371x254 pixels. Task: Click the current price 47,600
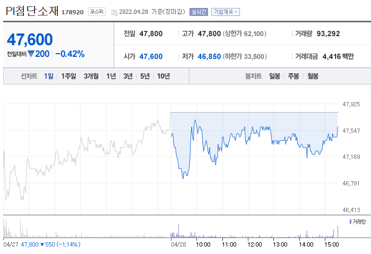pyautogui.click(x=30, y=39)
